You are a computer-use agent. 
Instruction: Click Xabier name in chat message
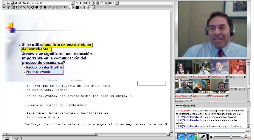click(x=187, y=111)
